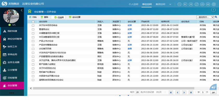Click the 归档 archive button

click(33, 17)
